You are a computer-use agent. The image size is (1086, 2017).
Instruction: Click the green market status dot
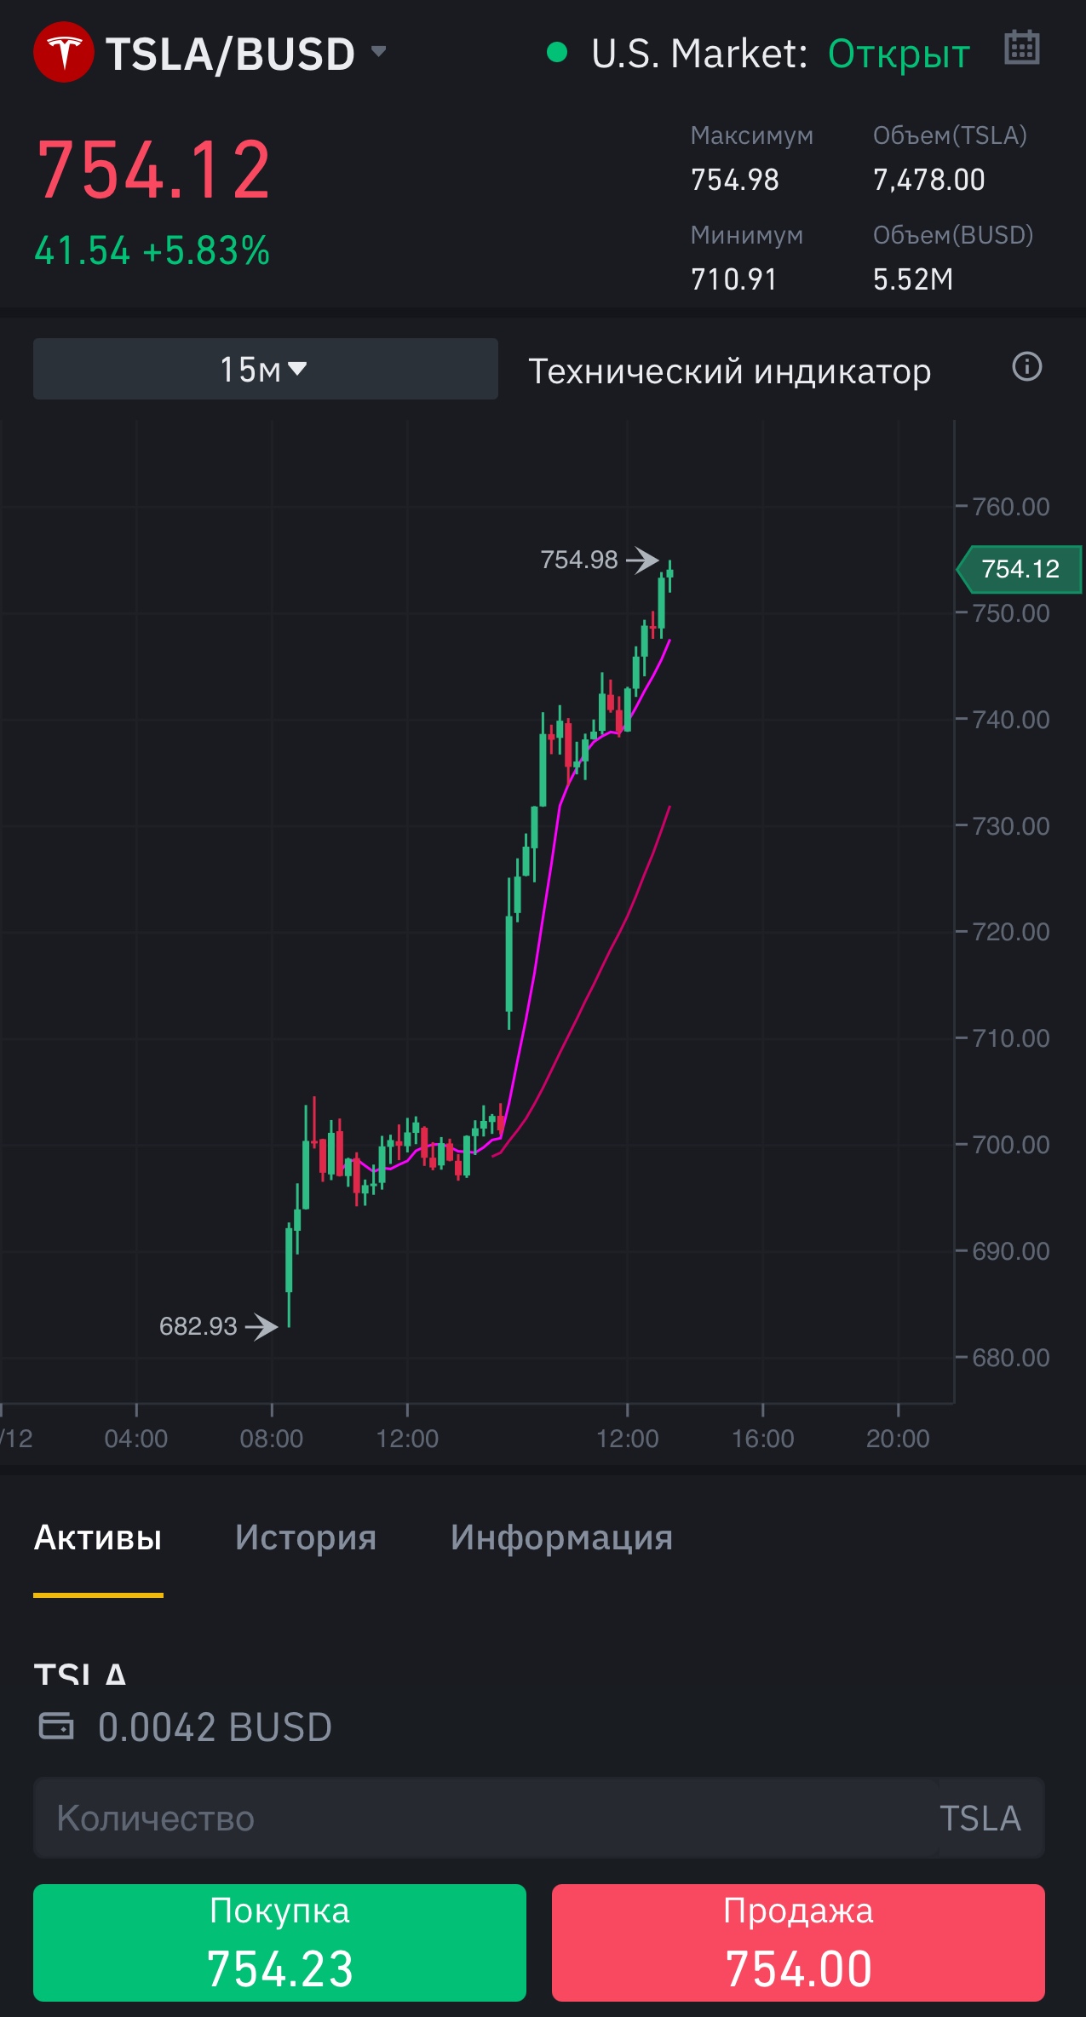click(557, 53)
